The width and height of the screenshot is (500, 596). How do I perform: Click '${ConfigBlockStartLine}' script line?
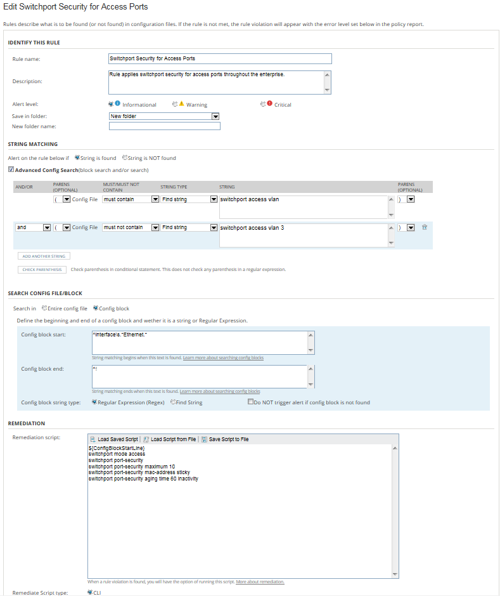coord(117,448)
